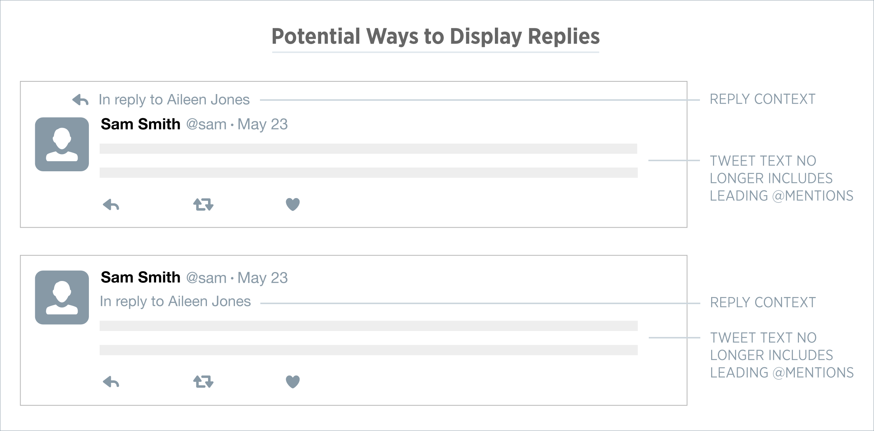Click the May 23 date in the first tweet
The image size is (874, 431).
tap(263, 125)
